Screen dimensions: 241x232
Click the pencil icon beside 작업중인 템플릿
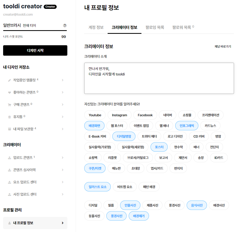click(10, 80)
